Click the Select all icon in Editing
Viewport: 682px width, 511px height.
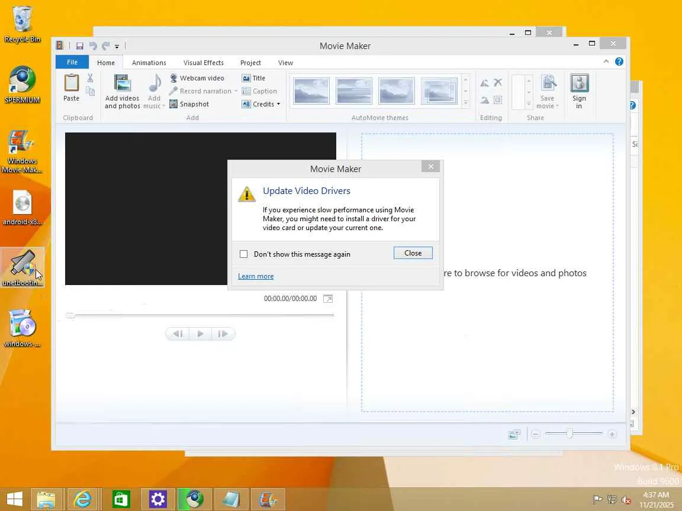tap(498, 101)
